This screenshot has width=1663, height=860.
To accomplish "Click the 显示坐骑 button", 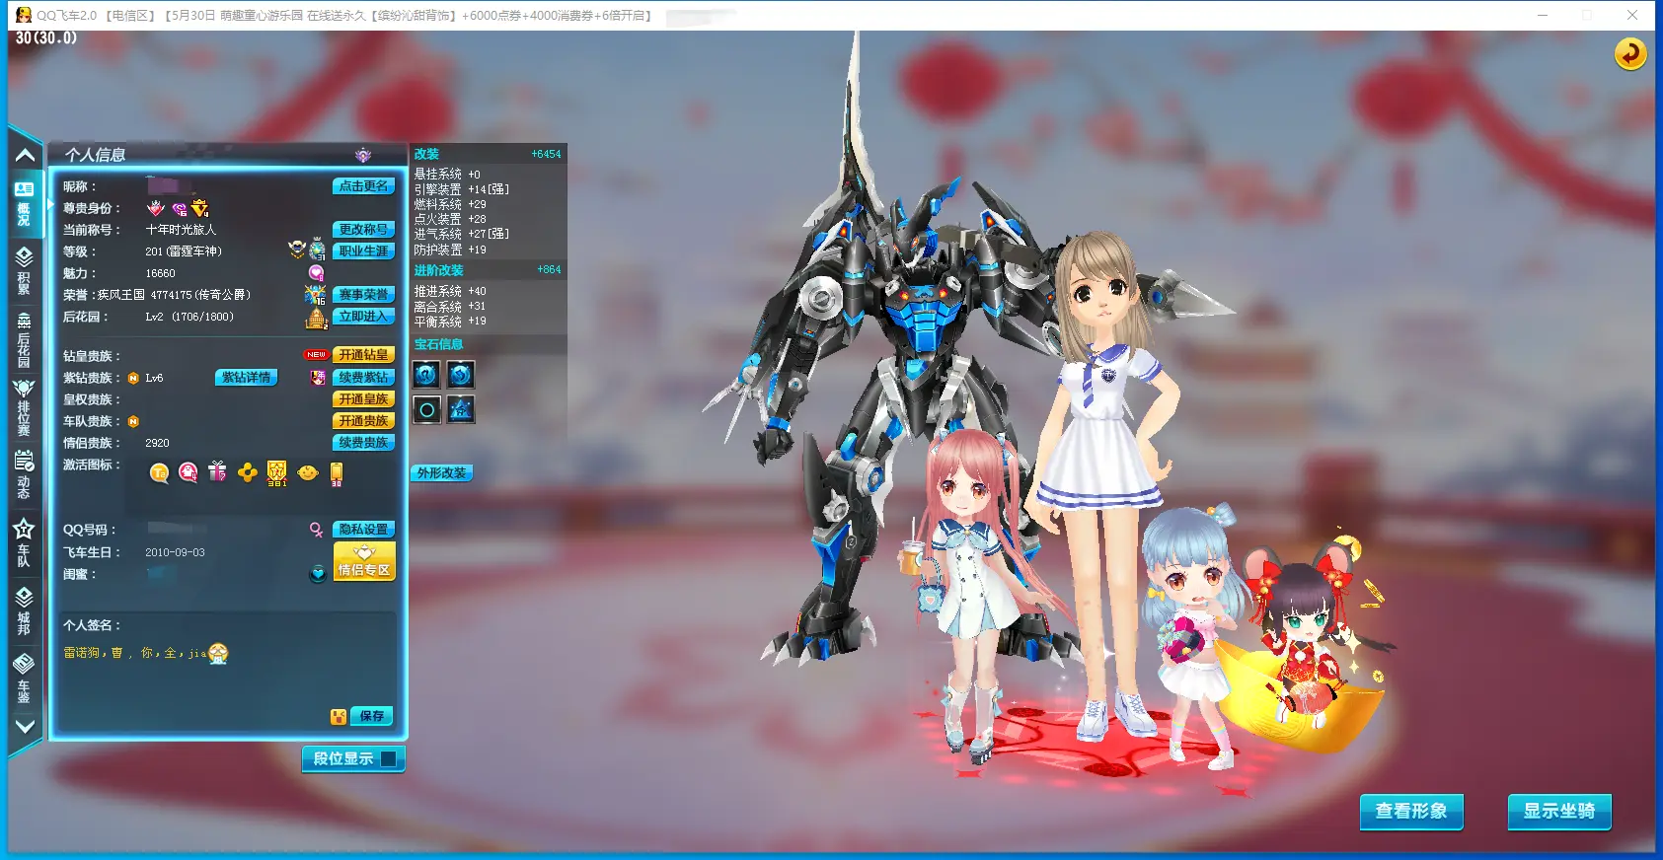I will 1559,811.
